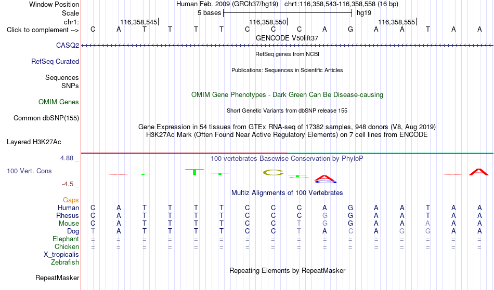Open '100 vertebrates Basewise Conservation by PhyloP' title
This screenshot has width=494, height=290.
point(287,158)
